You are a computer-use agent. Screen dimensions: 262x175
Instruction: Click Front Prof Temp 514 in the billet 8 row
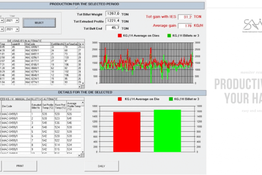tap(60, 145)
